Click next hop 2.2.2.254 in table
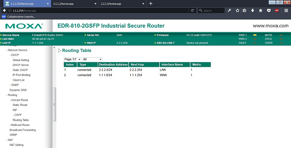 point(136,70)
